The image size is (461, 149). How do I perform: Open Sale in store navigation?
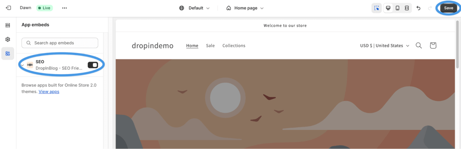pos(210,46)
